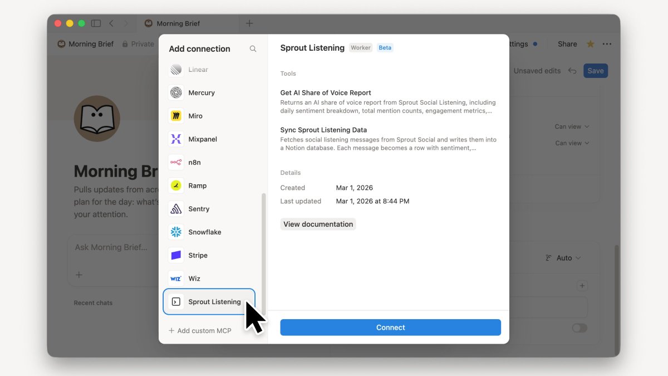Click the search icon in Add connection
The height and width of the screenshot is (376, 668).
(253, 49)
